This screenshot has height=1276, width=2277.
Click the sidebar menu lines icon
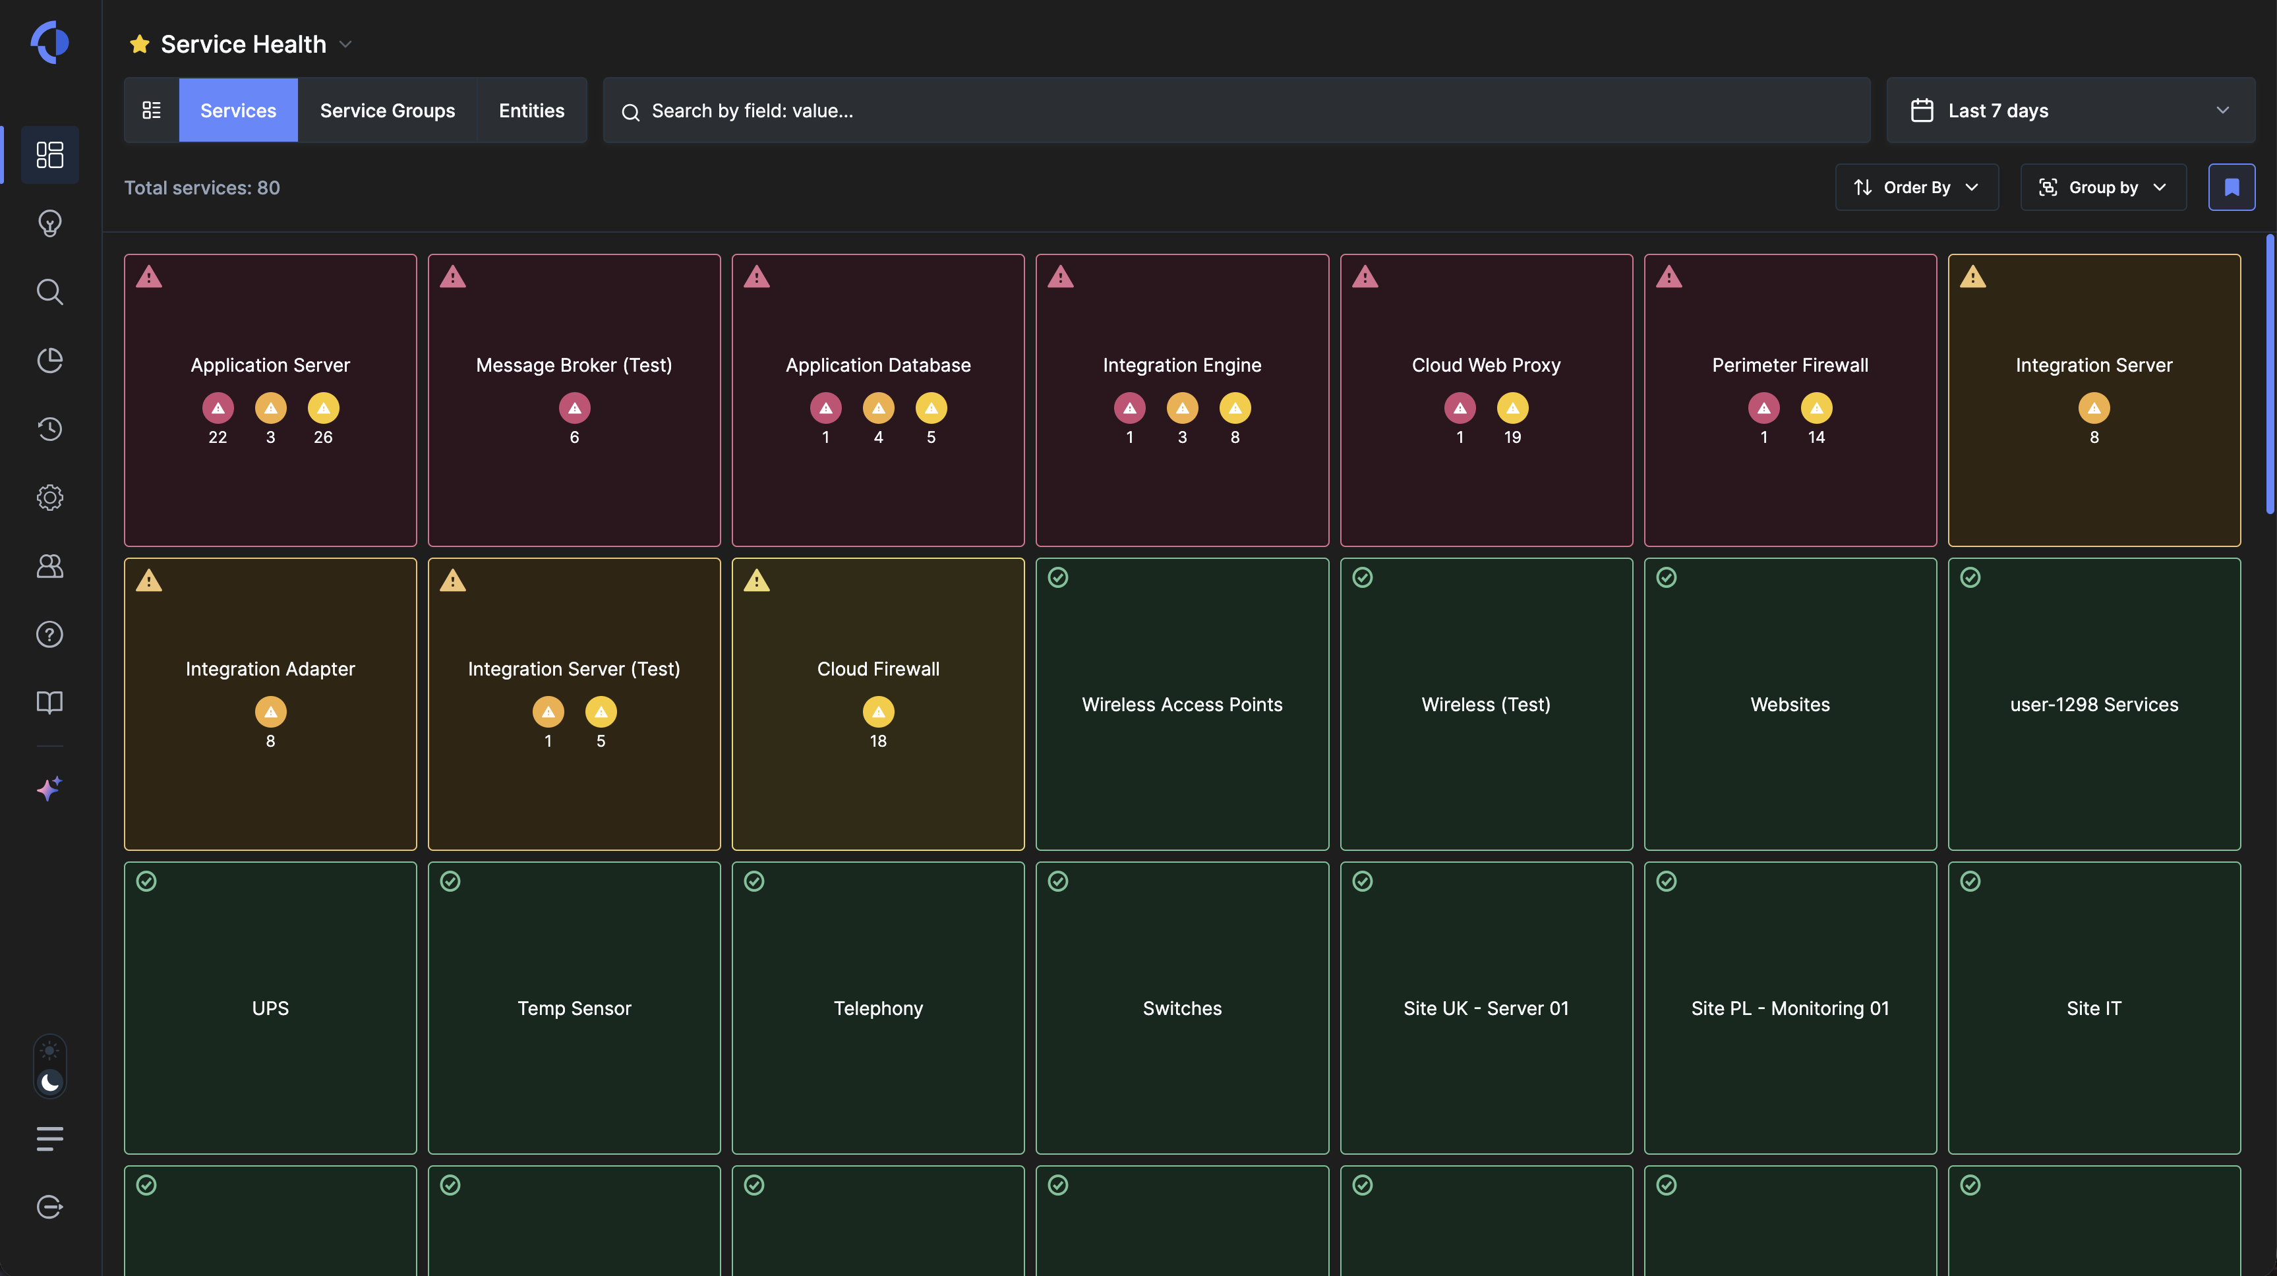tap(49, 1138)
